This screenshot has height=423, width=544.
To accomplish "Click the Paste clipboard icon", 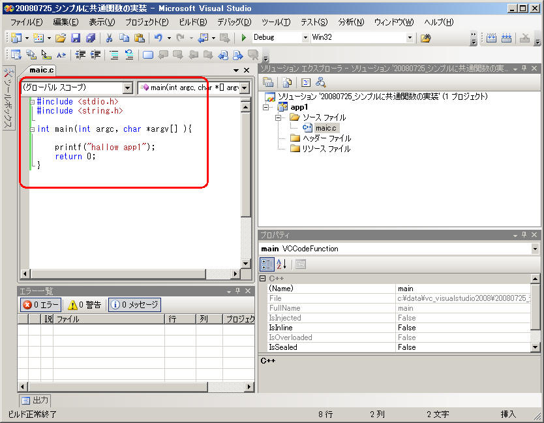I will (x=139, y=38).
